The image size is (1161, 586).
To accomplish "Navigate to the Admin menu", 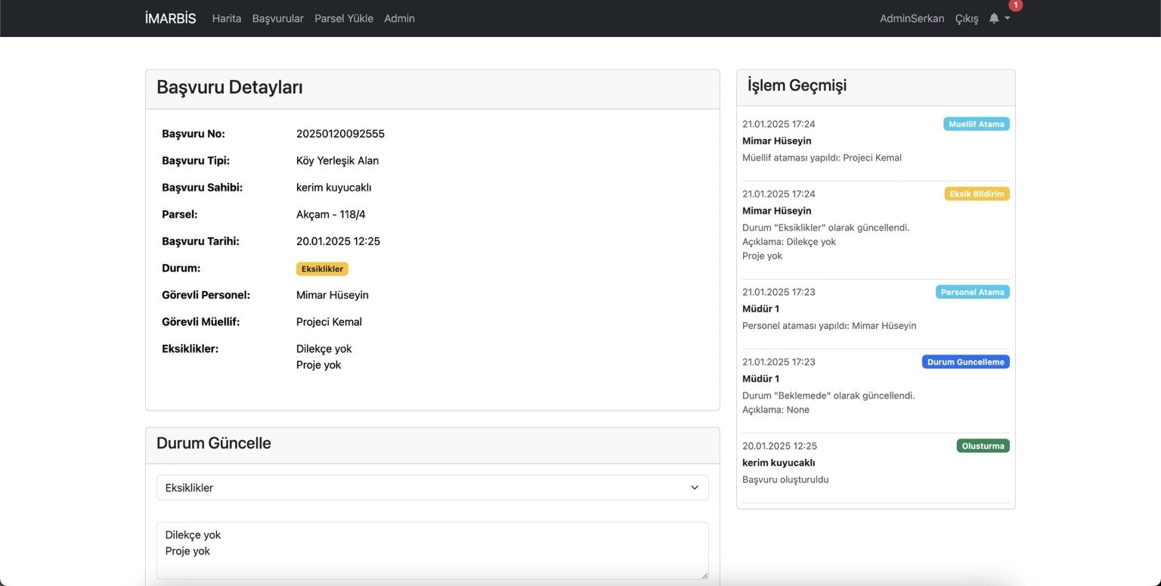I will point(399,18).
